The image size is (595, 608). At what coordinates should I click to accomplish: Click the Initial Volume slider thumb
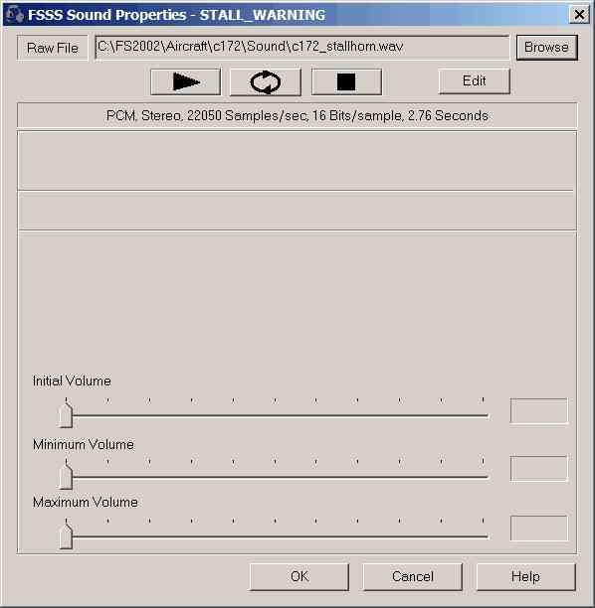pyautogui.click(x=66, y=415)
